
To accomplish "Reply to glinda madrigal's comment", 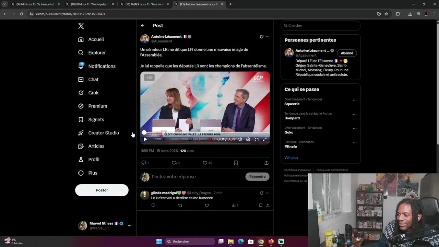I will [x=153, y=205].
